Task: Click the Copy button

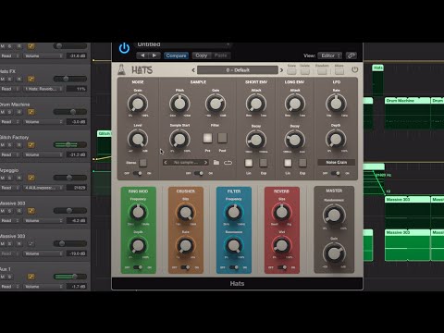Action: click(x=201, y=55)
